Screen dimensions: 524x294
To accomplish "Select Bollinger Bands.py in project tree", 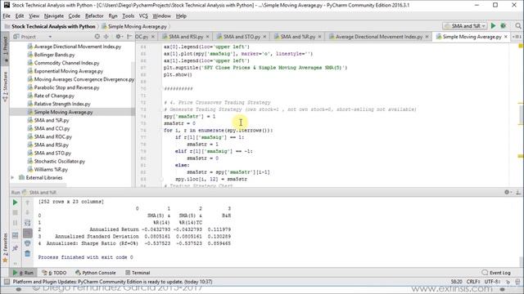I will [x=54, y=55].
